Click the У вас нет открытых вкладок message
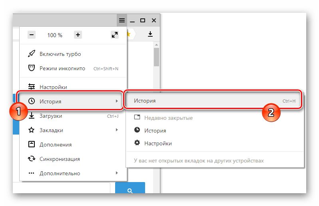This screenshot has width=319, height=206. [199, 161]
